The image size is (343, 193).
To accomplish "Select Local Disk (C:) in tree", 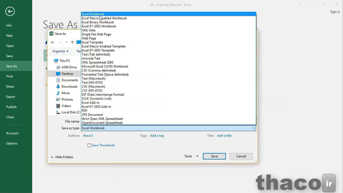I will (71, 112).
